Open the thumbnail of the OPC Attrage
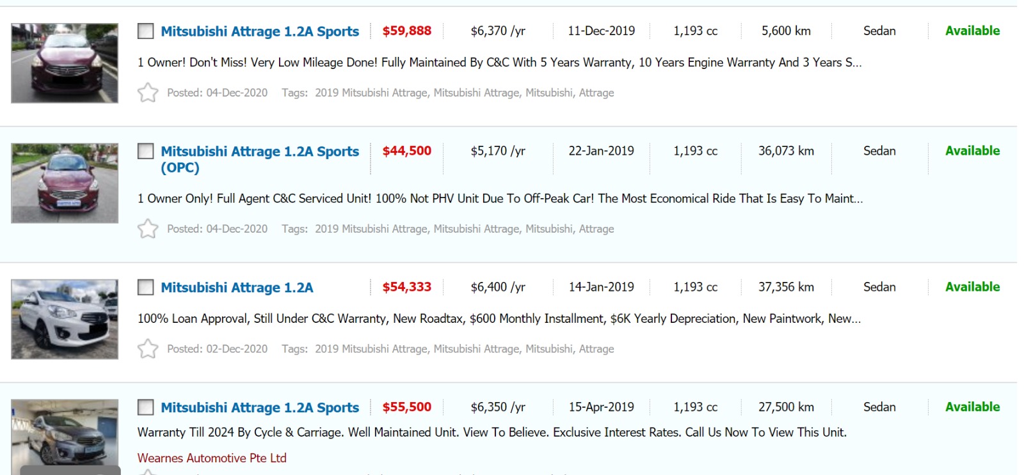 coord(65,183)
